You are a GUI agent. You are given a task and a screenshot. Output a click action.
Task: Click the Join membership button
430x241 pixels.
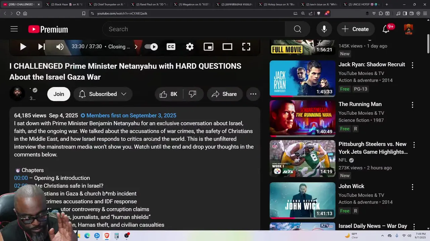(x=59, y=94)
